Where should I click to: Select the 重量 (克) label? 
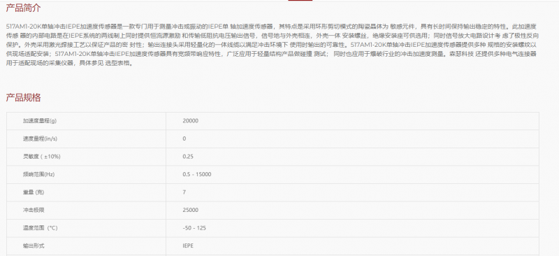(34, 192)
